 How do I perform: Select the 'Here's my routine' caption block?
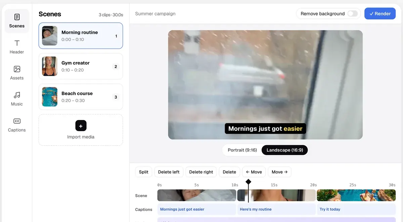(276, 209)
